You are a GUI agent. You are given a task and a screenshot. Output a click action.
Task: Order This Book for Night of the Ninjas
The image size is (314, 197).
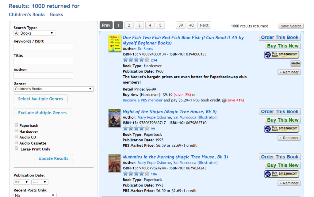click(x=280, y=112)
